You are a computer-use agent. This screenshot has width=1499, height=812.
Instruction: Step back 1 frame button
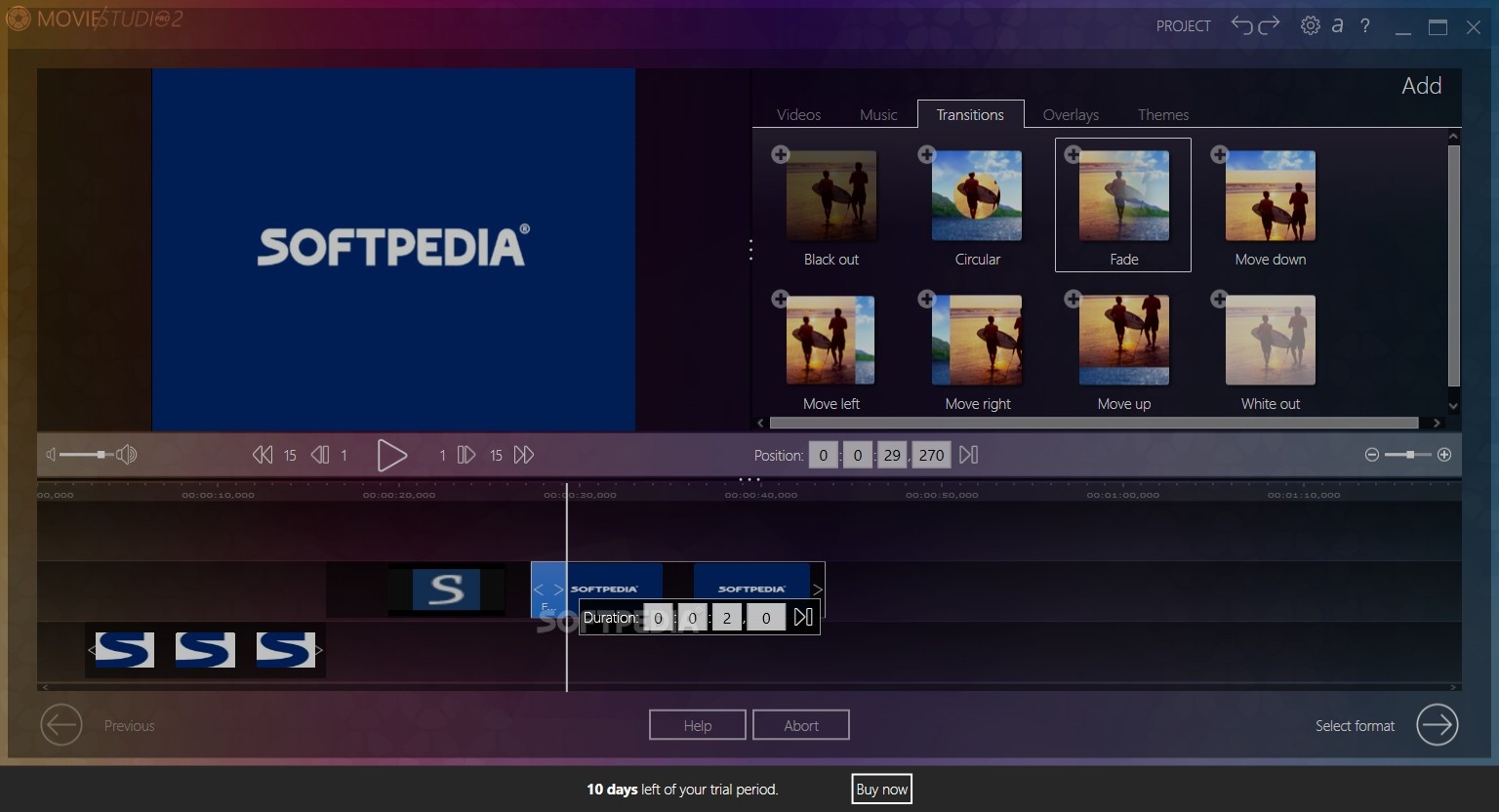[x=320, y=455]
